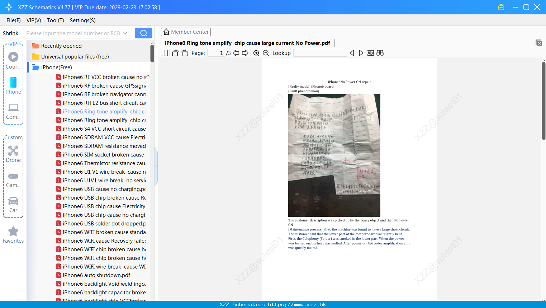Open iPhone6 backlight capacitor broken file
Viewport: 546px width, 308px height.
[101, 293]
